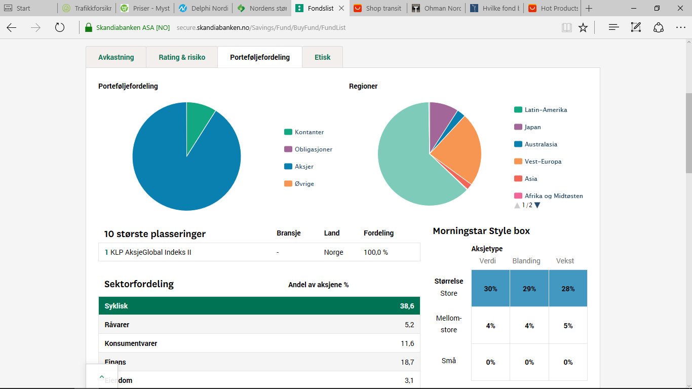Go to next legend page down arrow

point(537,205)
